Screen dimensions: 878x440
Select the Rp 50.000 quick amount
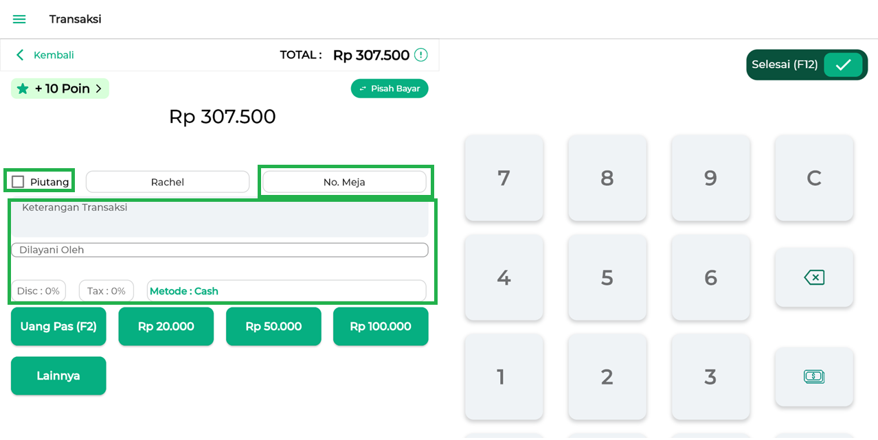273,327
